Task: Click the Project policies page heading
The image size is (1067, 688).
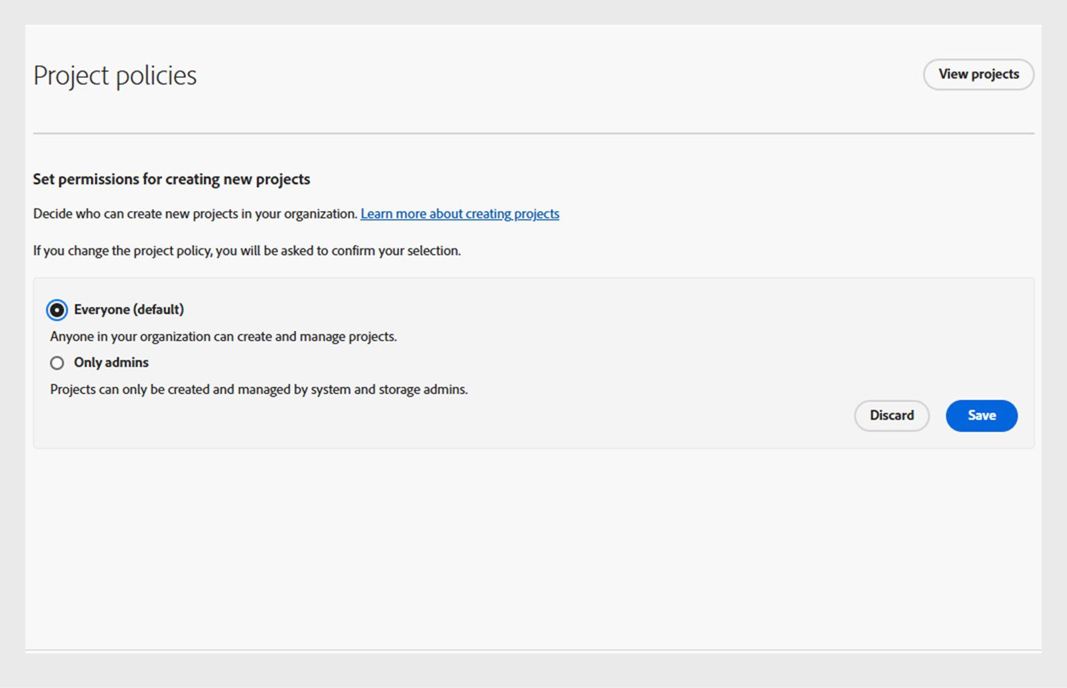Action: [x=115, y=75]
